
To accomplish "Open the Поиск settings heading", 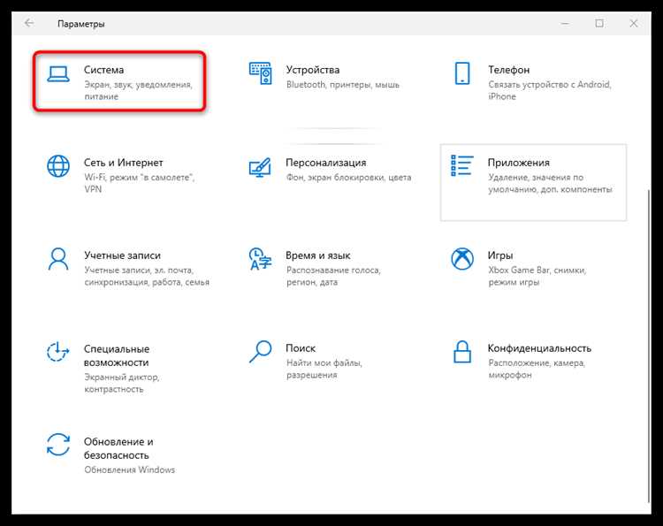I will [301, 348].
